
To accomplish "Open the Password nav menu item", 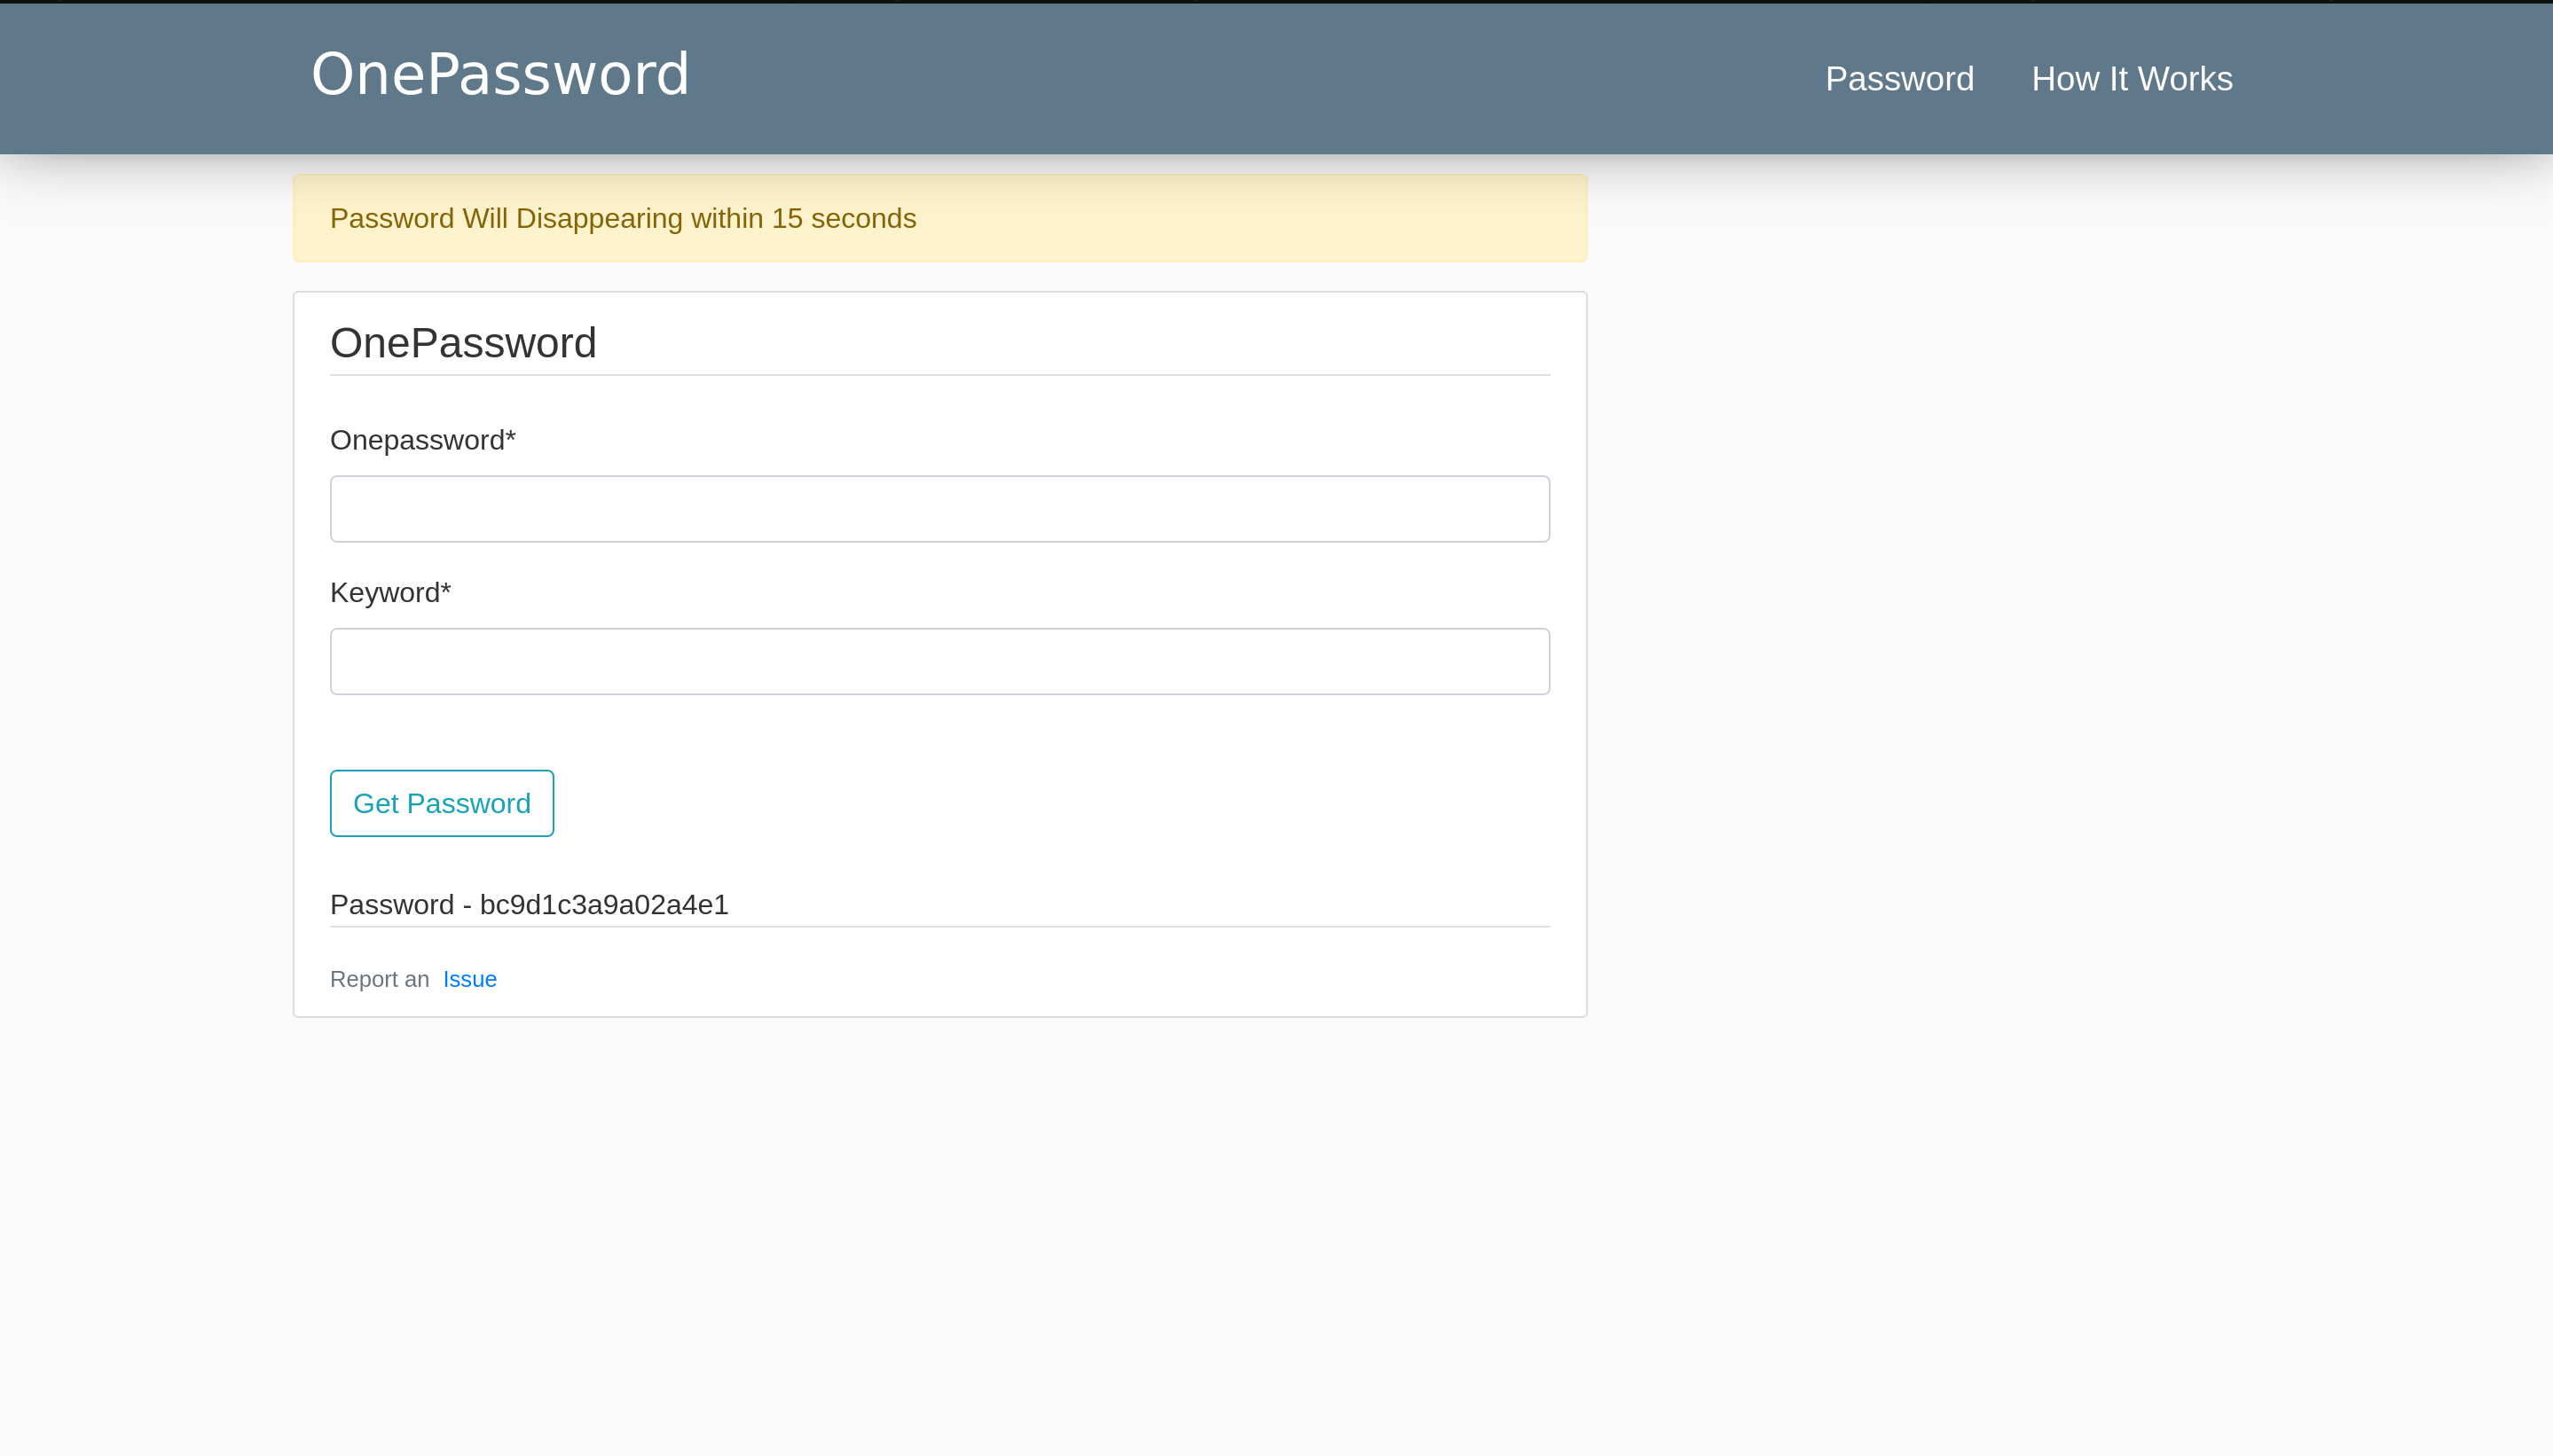I will point(1898,79).
